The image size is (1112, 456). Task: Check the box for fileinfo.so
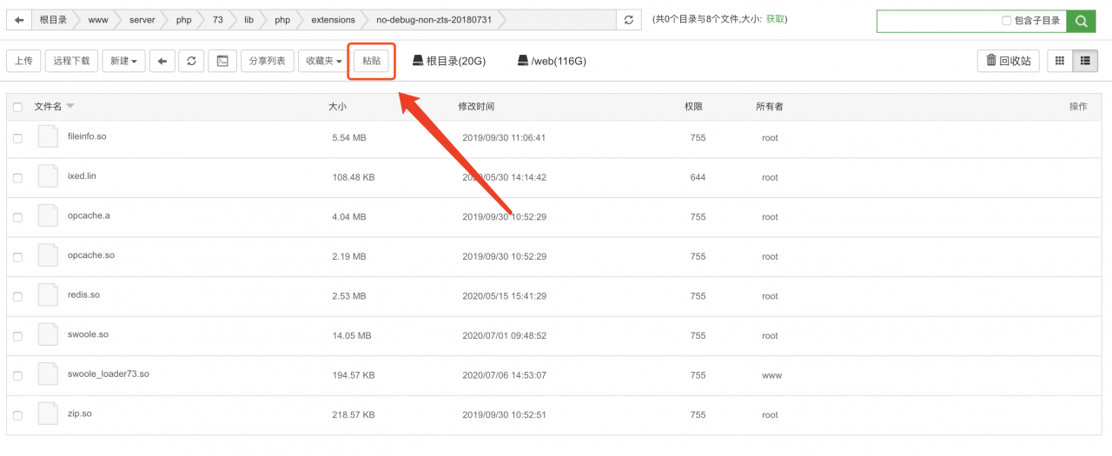pyautogui.click(x=17, y=138)
